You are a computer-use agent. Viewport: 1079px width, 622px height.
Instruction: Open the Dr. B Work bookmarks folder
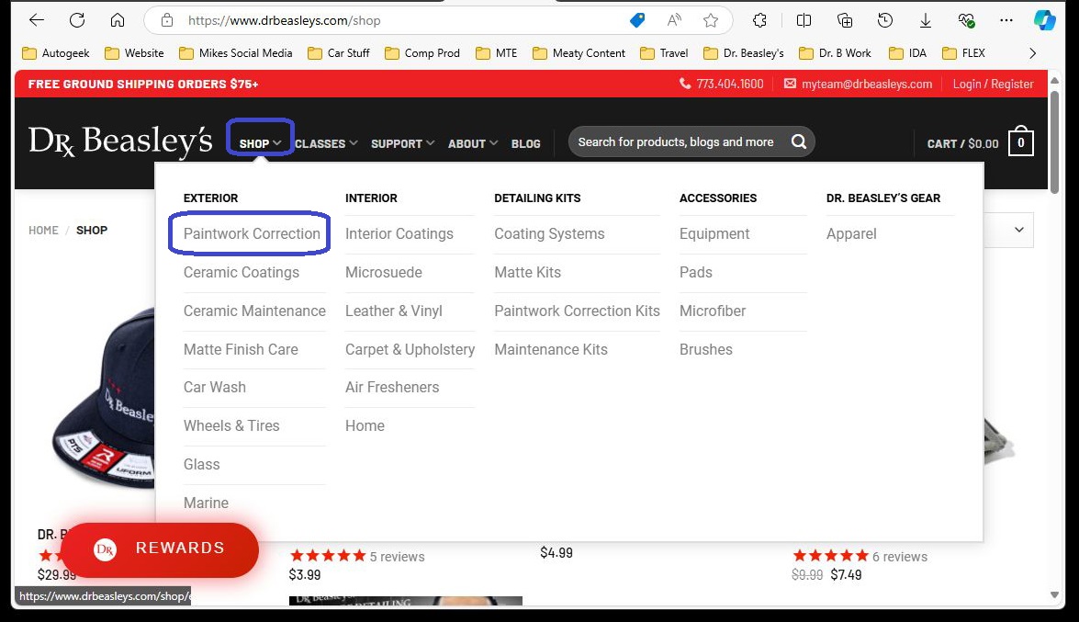coord(836,53)
